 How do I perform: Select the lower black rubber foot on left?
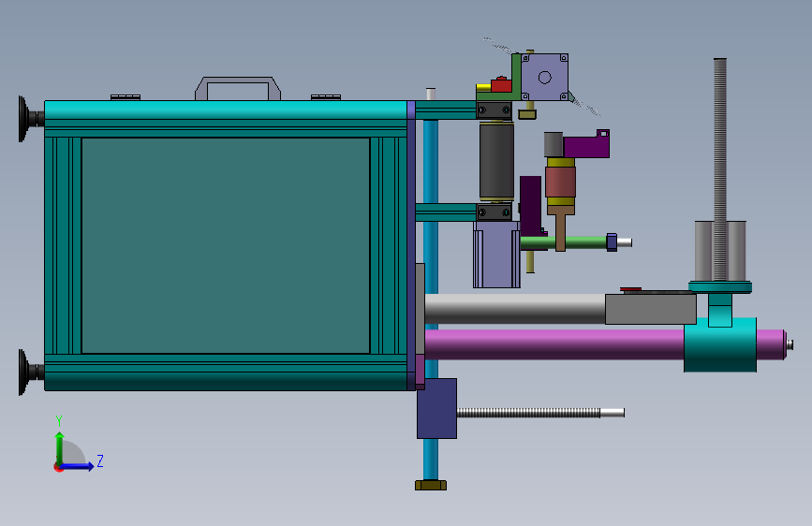[30, 372]
